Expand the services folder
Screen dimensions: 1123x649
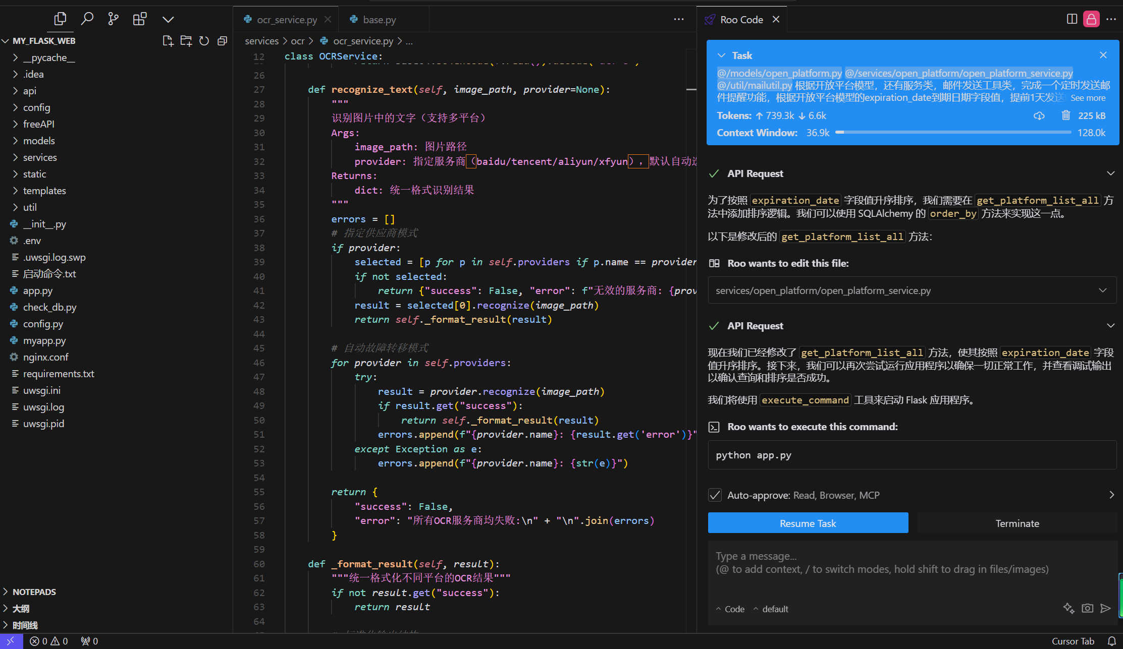pos(39,157)
